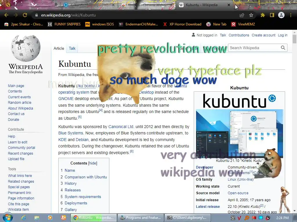Jump to Comparison with Ubuntu section
The height and width of the screenshot is (222, 297).
tap(86, 177)
